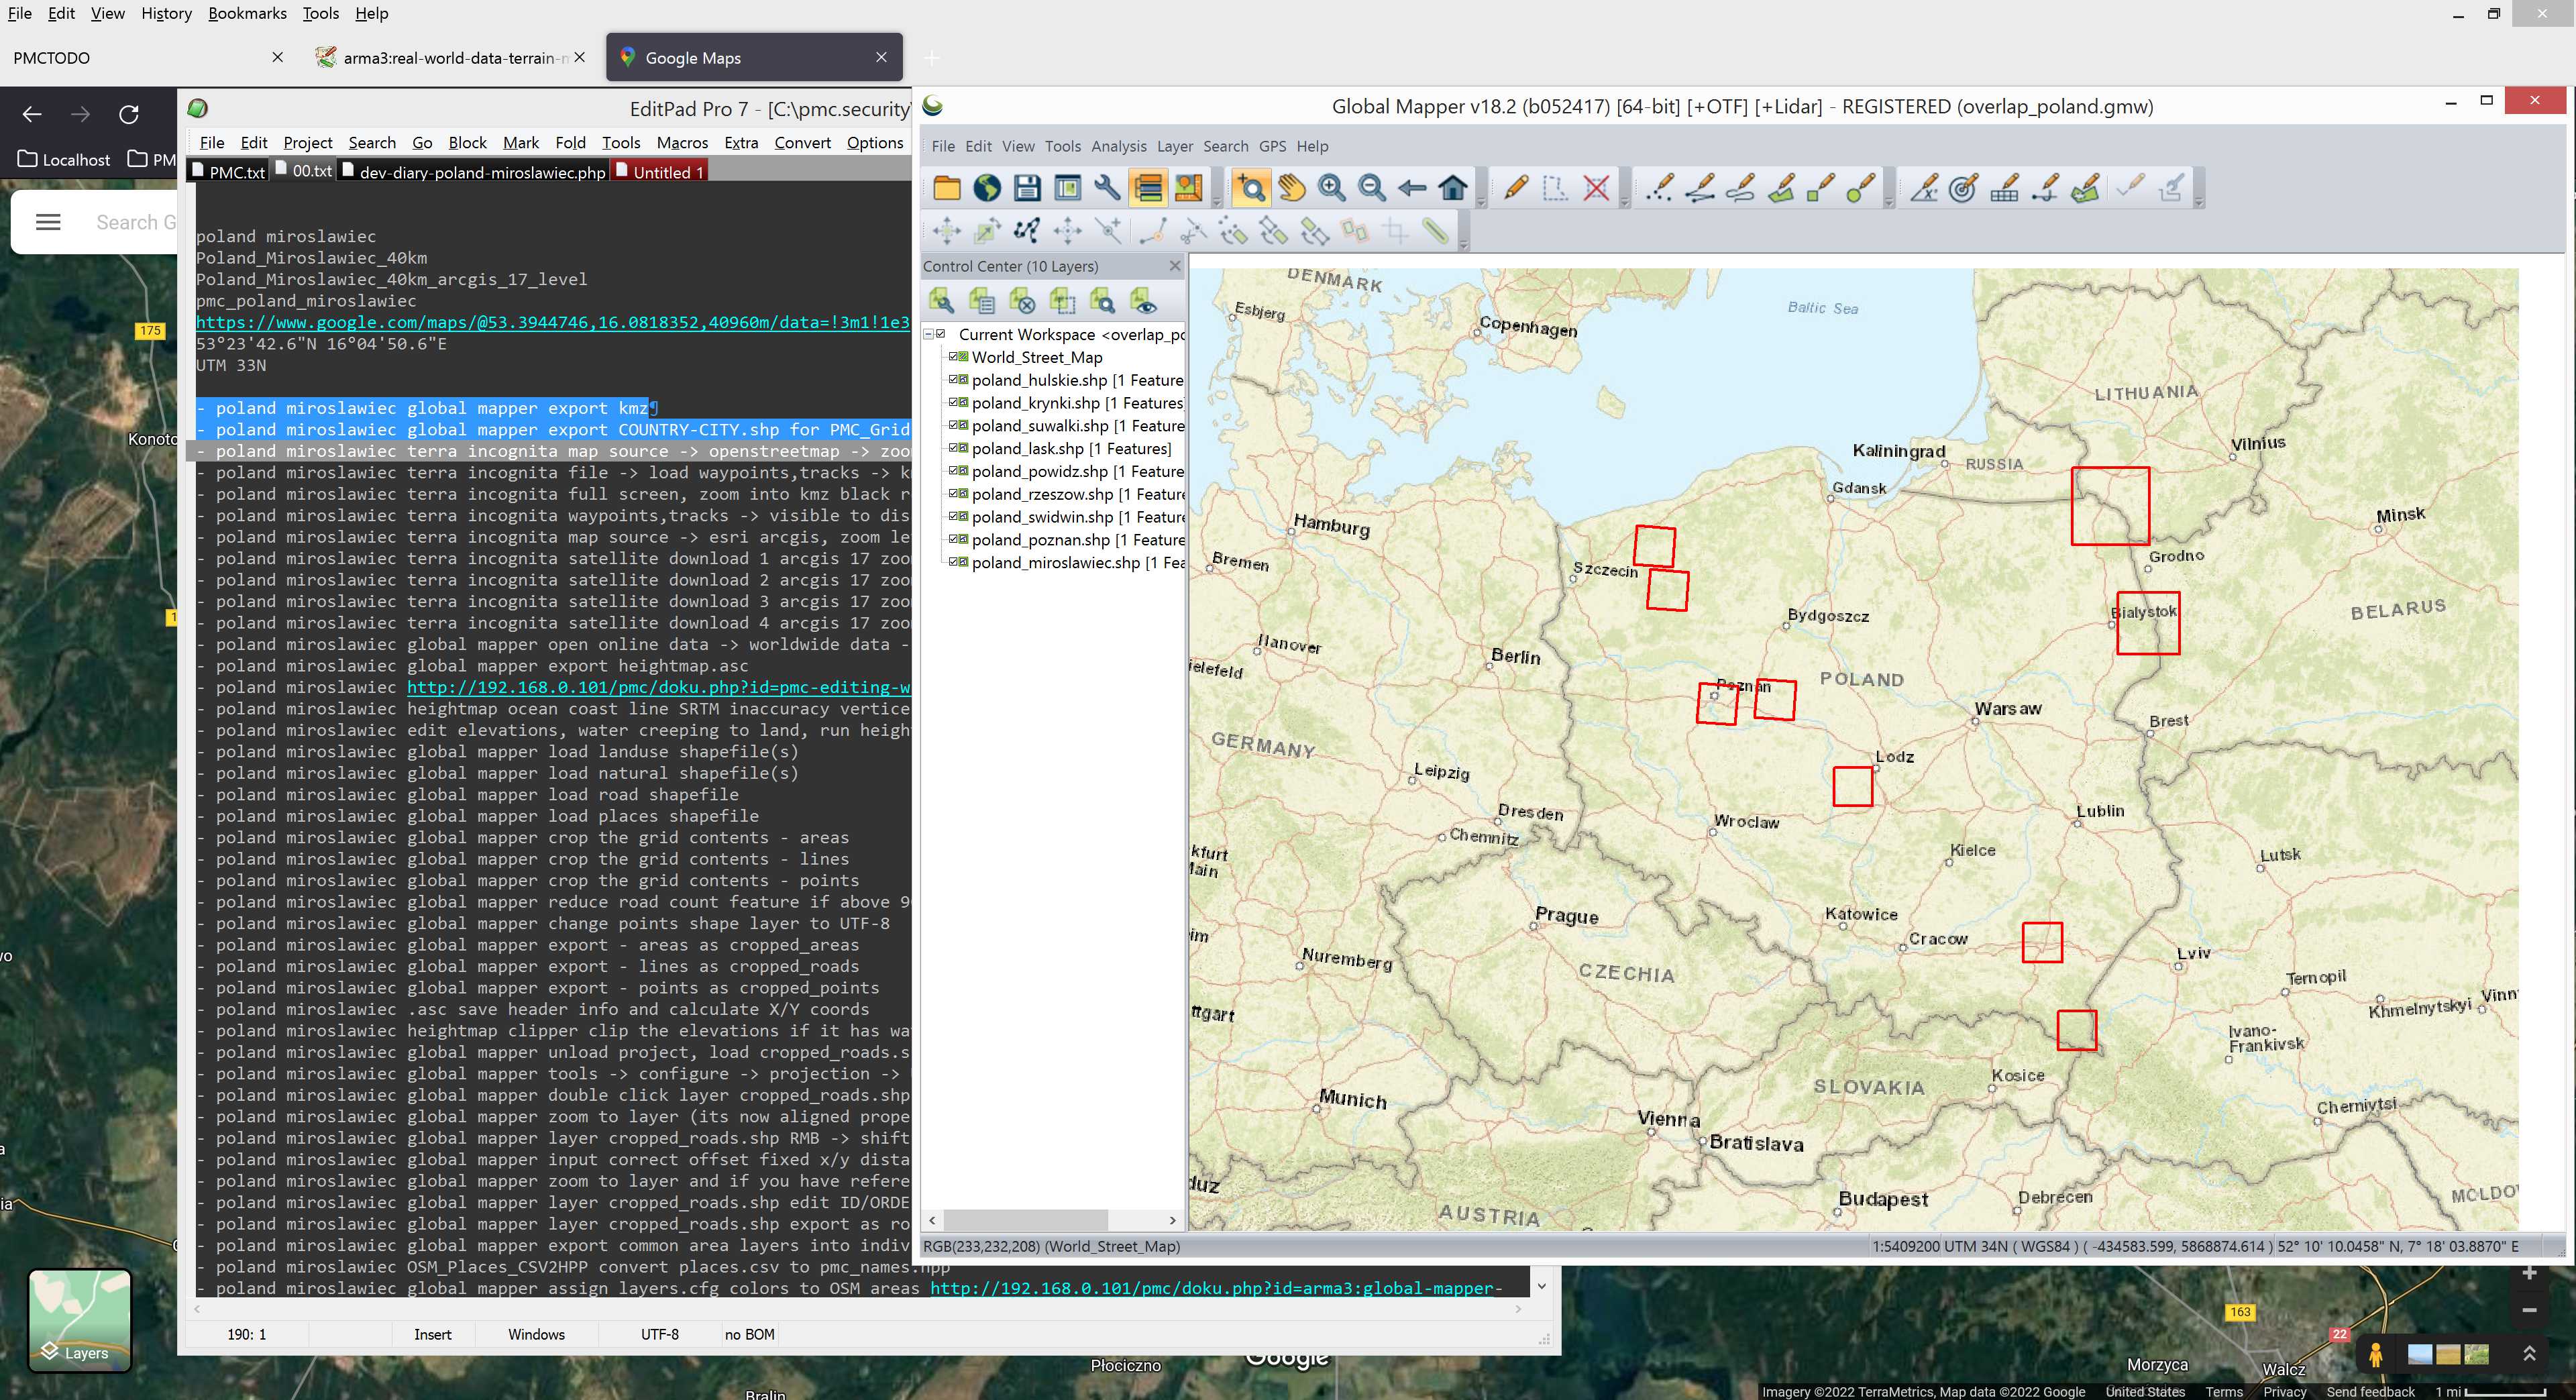Viewport: 2576px width, 1400px height.
Task: Open data files with the Global Mapper folder icon
Action: (946, 188)
